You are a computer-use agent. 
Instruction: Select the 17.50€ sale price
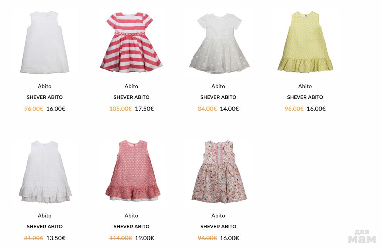[144, 109]
